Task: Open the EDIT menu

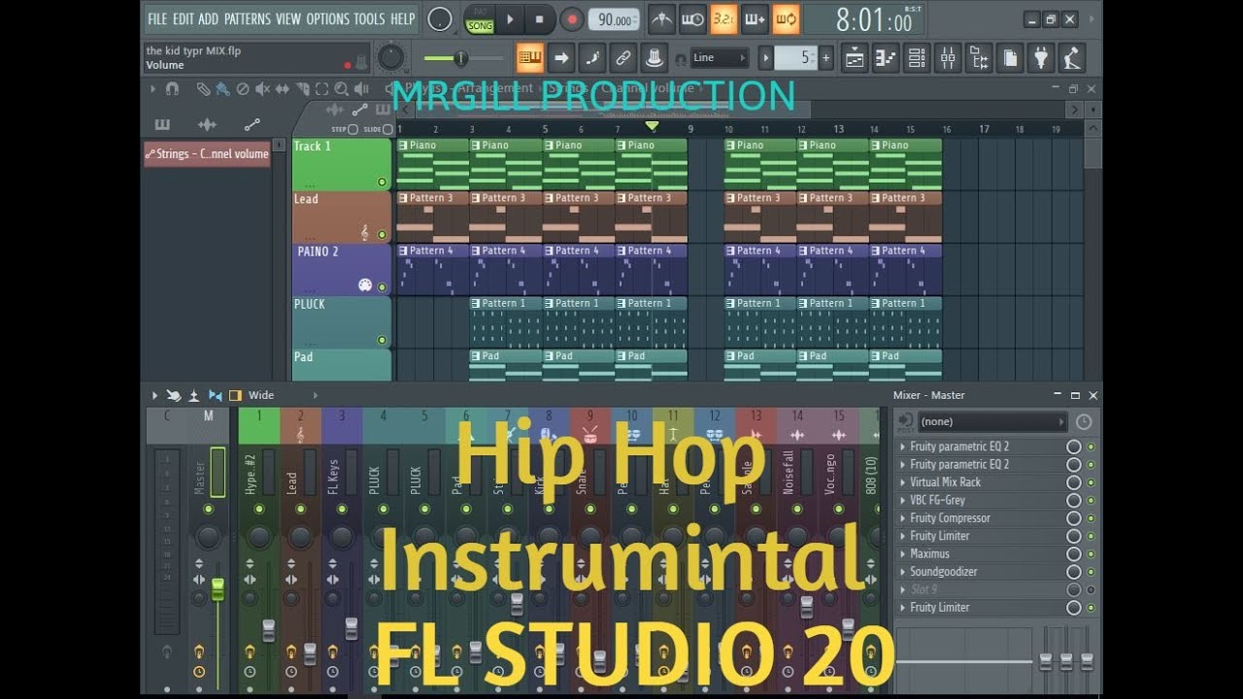Action: coord(184,18)
